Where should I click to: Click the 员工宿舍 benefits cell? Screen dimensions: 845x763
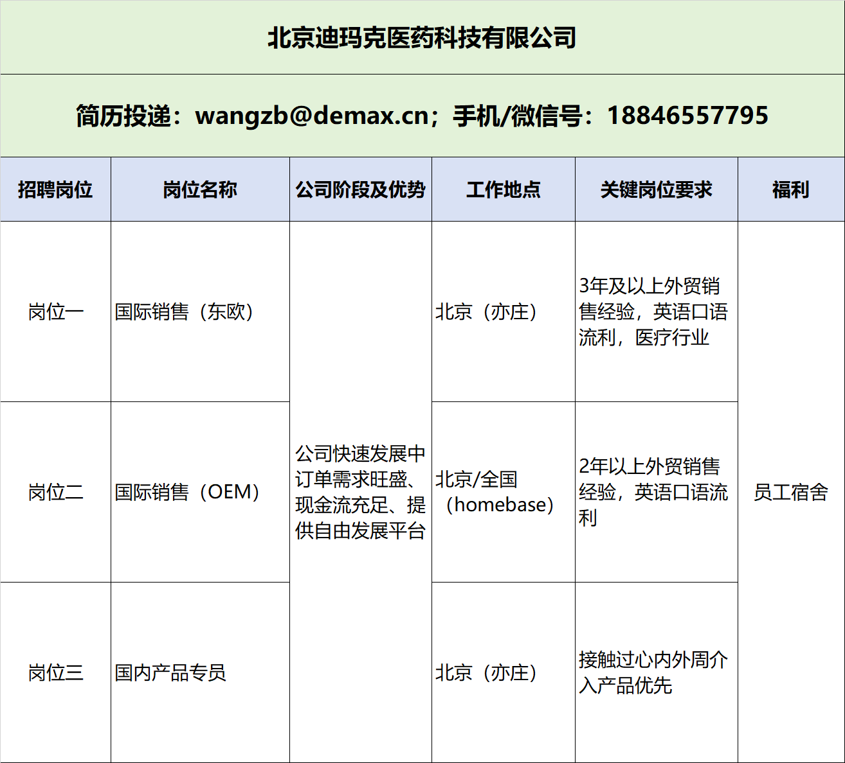(791, 492)
